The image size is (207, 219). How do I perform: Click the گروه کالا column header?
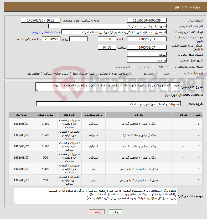pos(69,115)
